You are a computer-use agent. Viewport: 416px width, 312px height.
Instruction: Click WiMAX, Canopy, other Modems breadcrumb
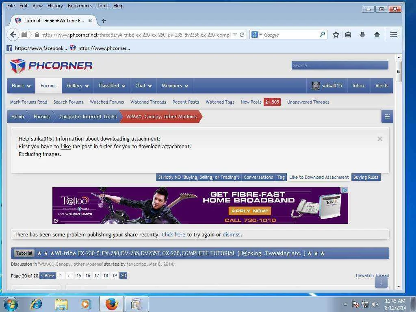tap(161, 117)
